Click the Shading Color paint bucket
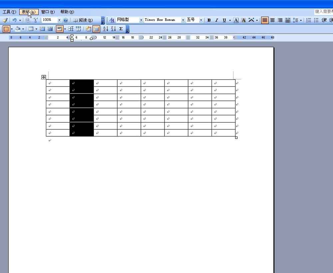 click(x=18, y=29)
